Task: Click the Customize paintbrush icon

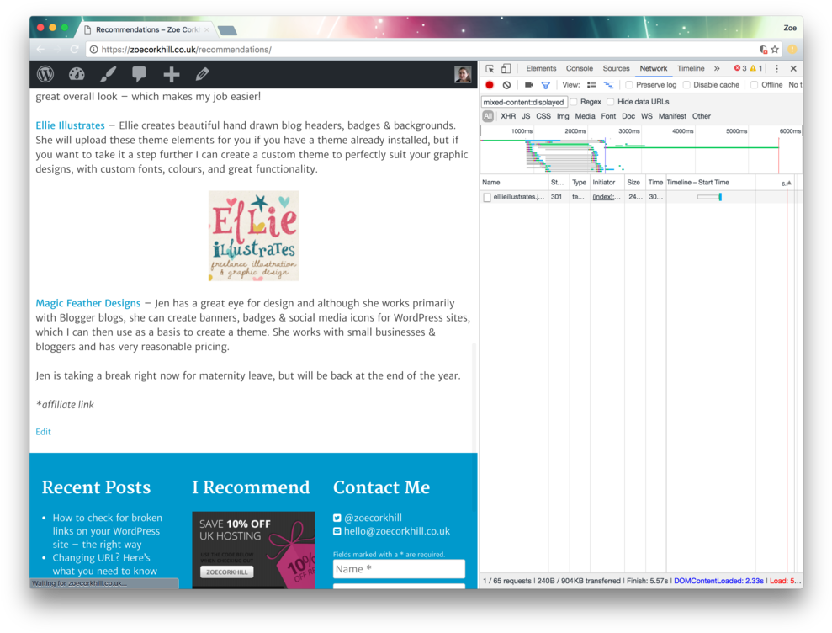Action: pyautogui.click(x=109, y=74)
